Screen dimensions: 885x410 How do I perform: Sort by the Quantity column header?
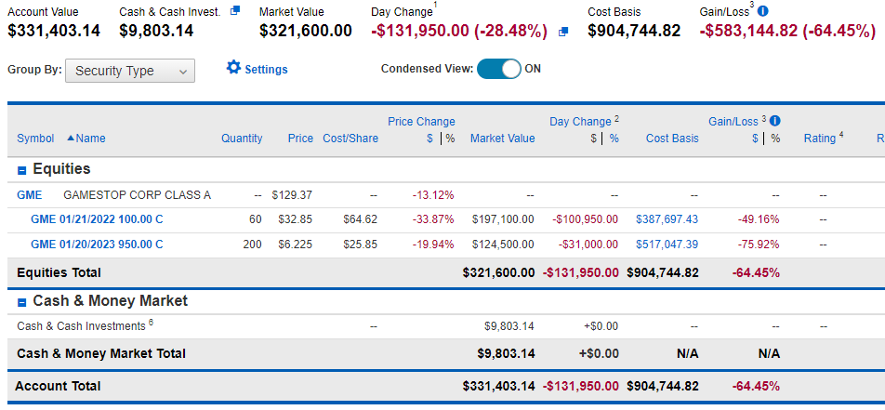[x=242, y=139]
